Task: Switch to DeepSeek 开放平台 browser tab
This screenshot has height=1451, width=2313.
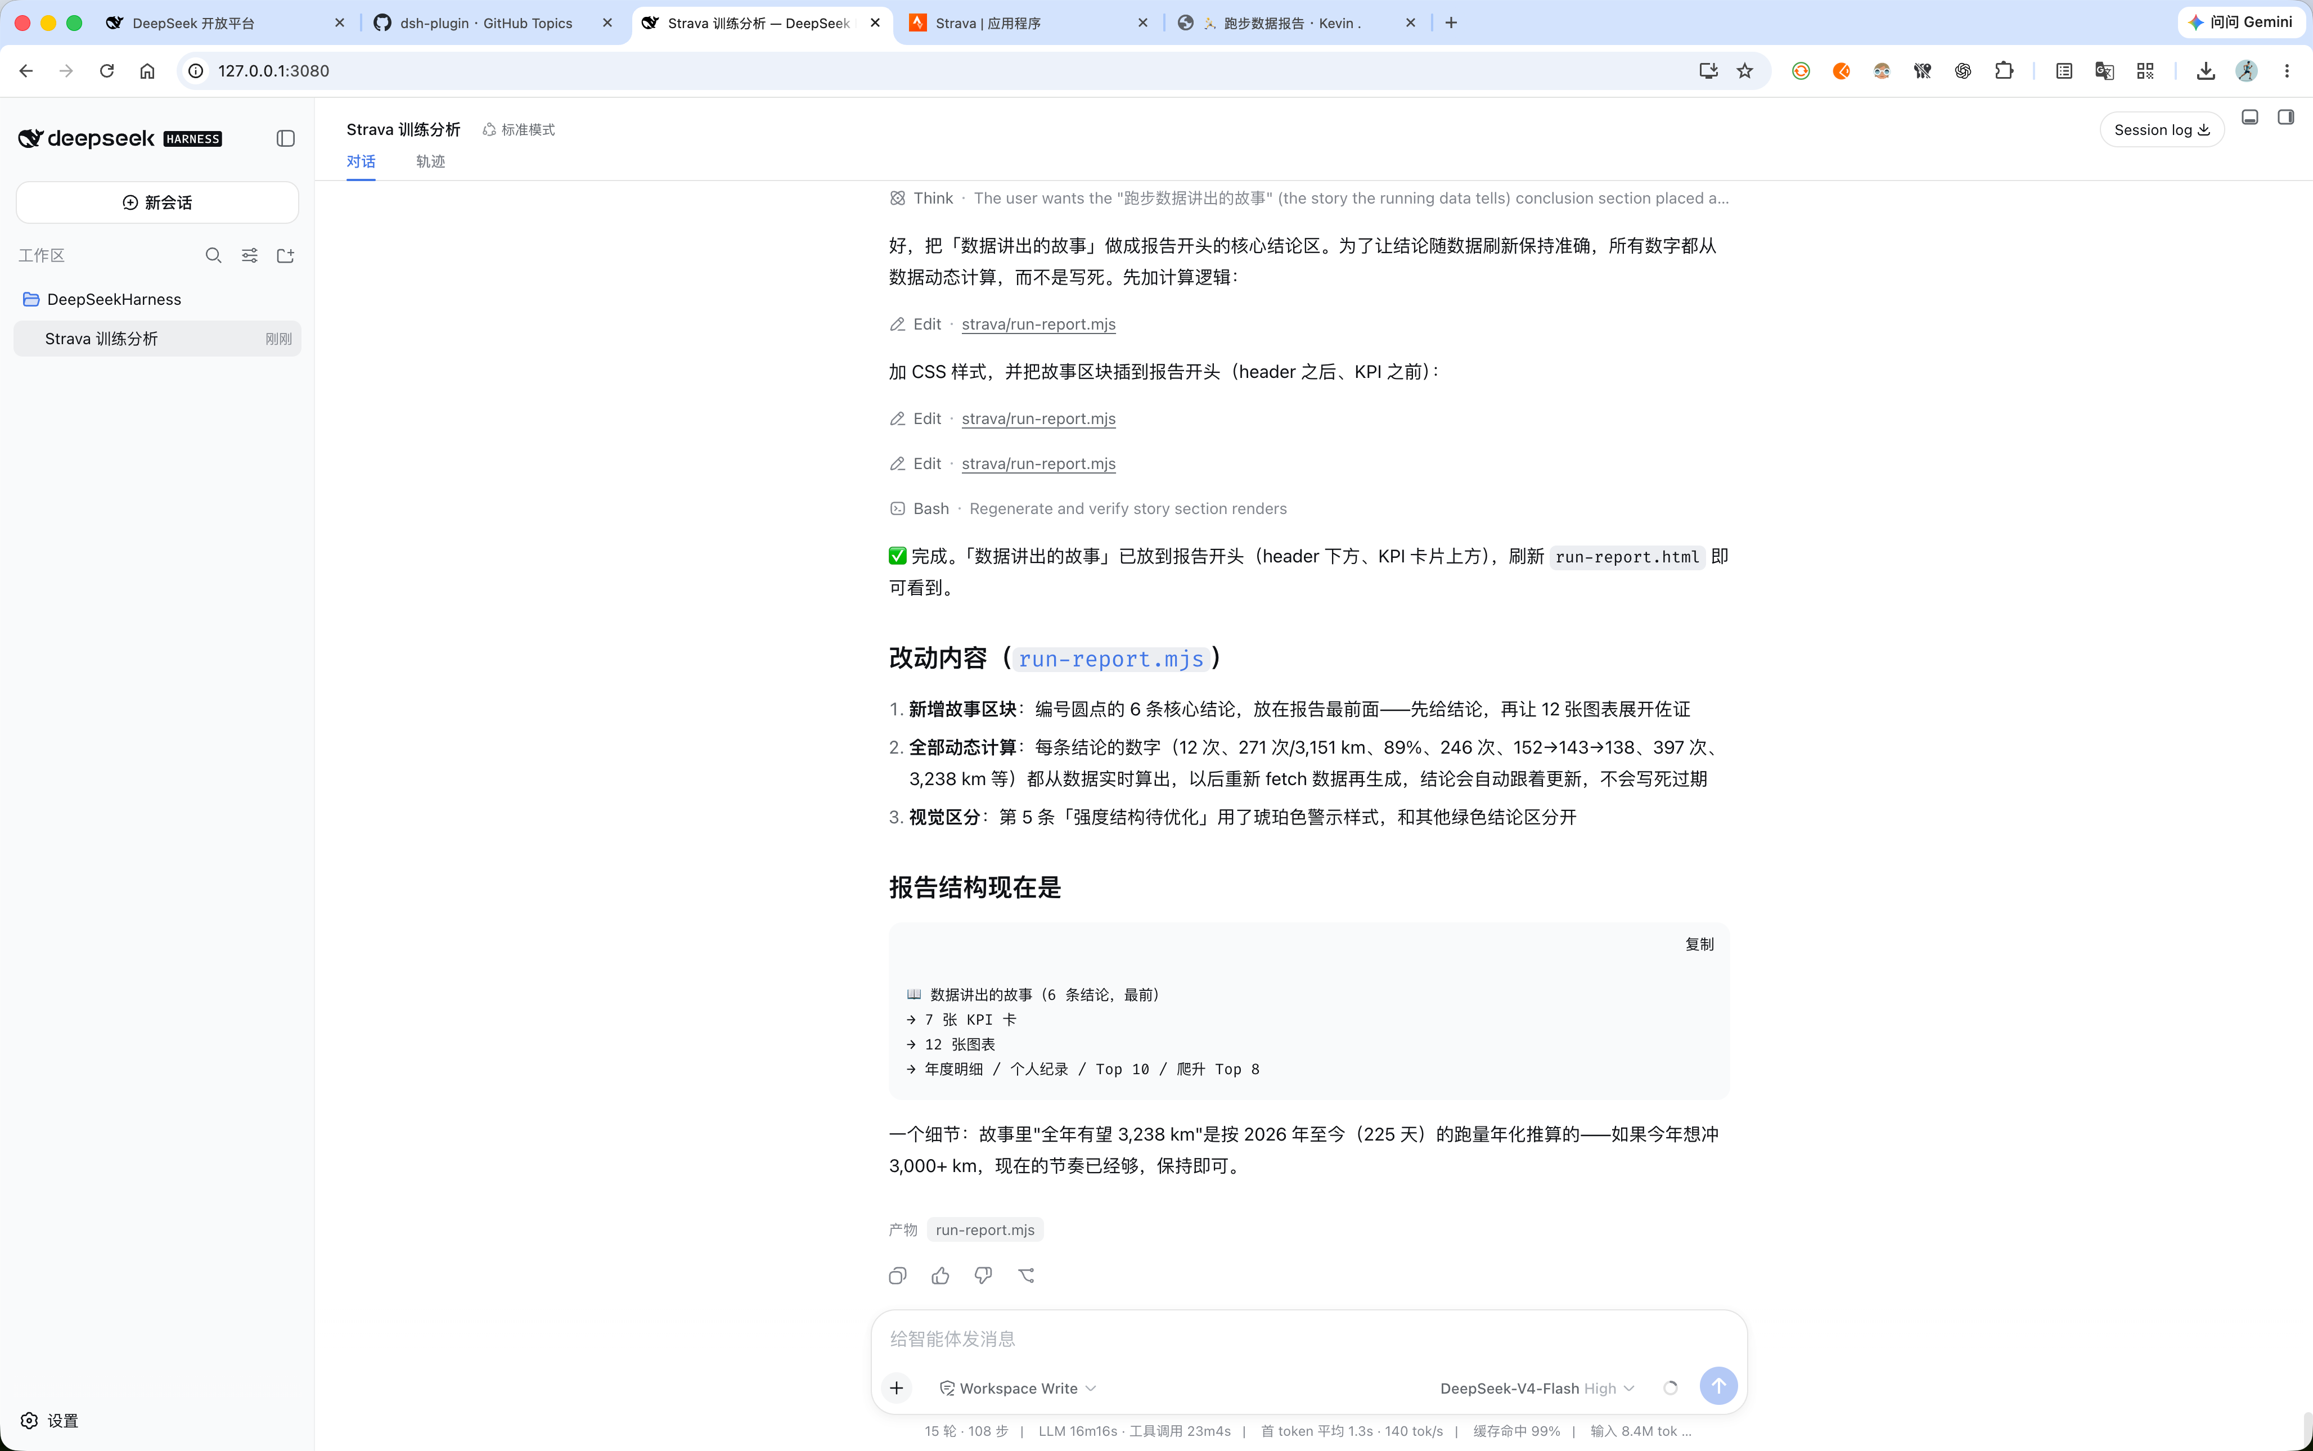Action: (x=226, y=23)
